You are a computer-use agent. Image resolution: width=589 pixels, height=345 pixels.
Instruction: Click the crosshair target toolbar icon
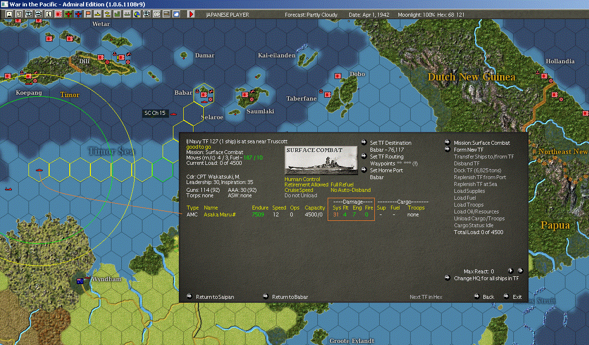click(146, 14)
